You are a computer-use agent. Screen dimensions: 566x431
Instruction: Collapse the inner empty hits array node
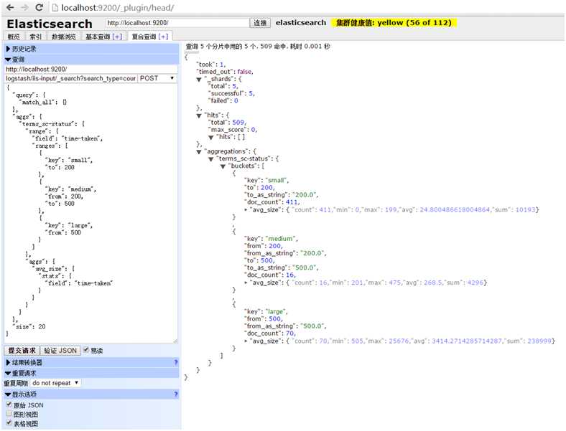211,137
